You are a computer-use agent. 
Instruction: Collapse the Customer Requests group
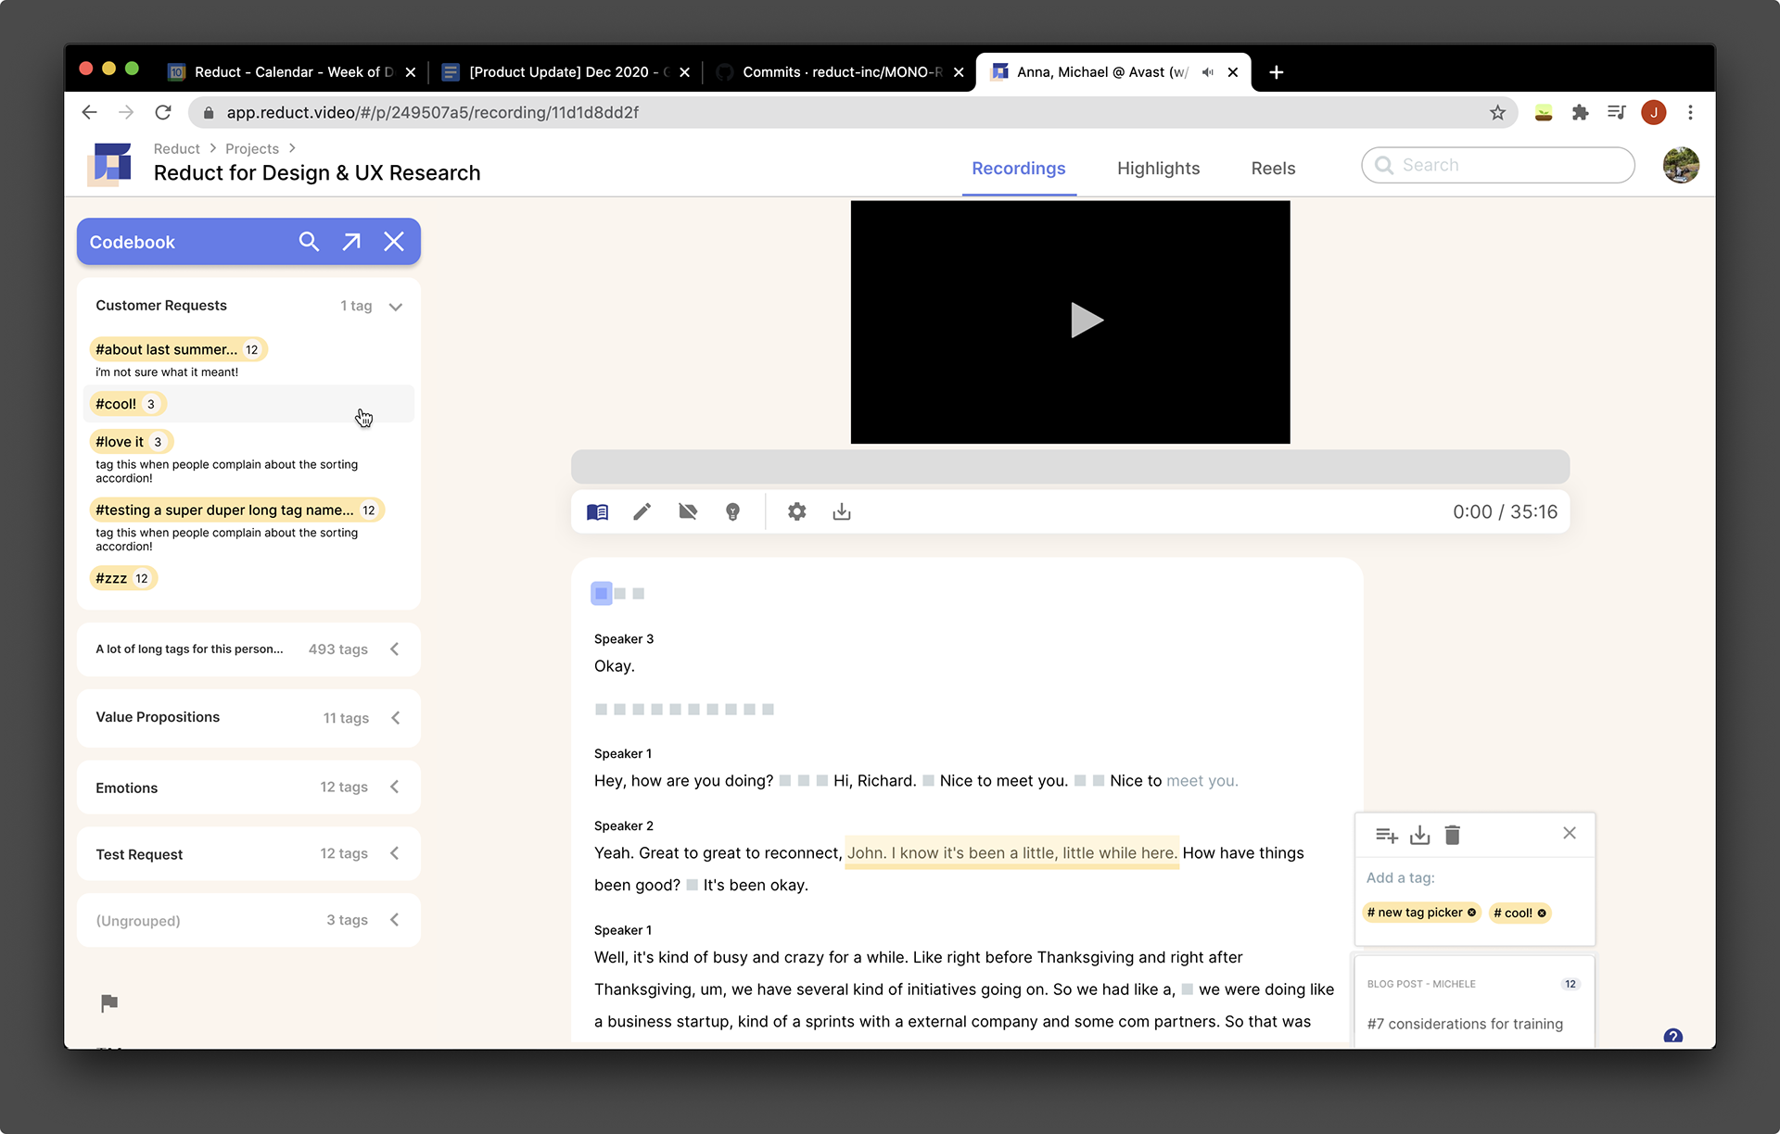point(396,307)
